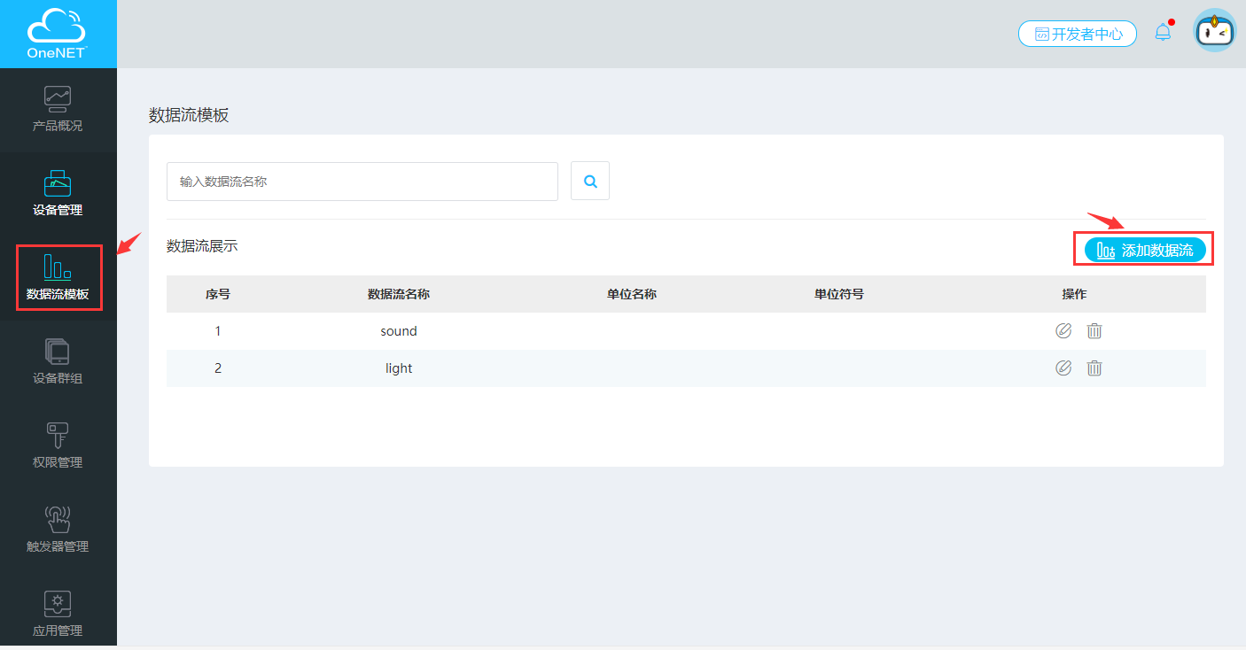This screenshot has height=650, width=1246.
Task: Click the 操作 column header
Action: (1074, 294)
